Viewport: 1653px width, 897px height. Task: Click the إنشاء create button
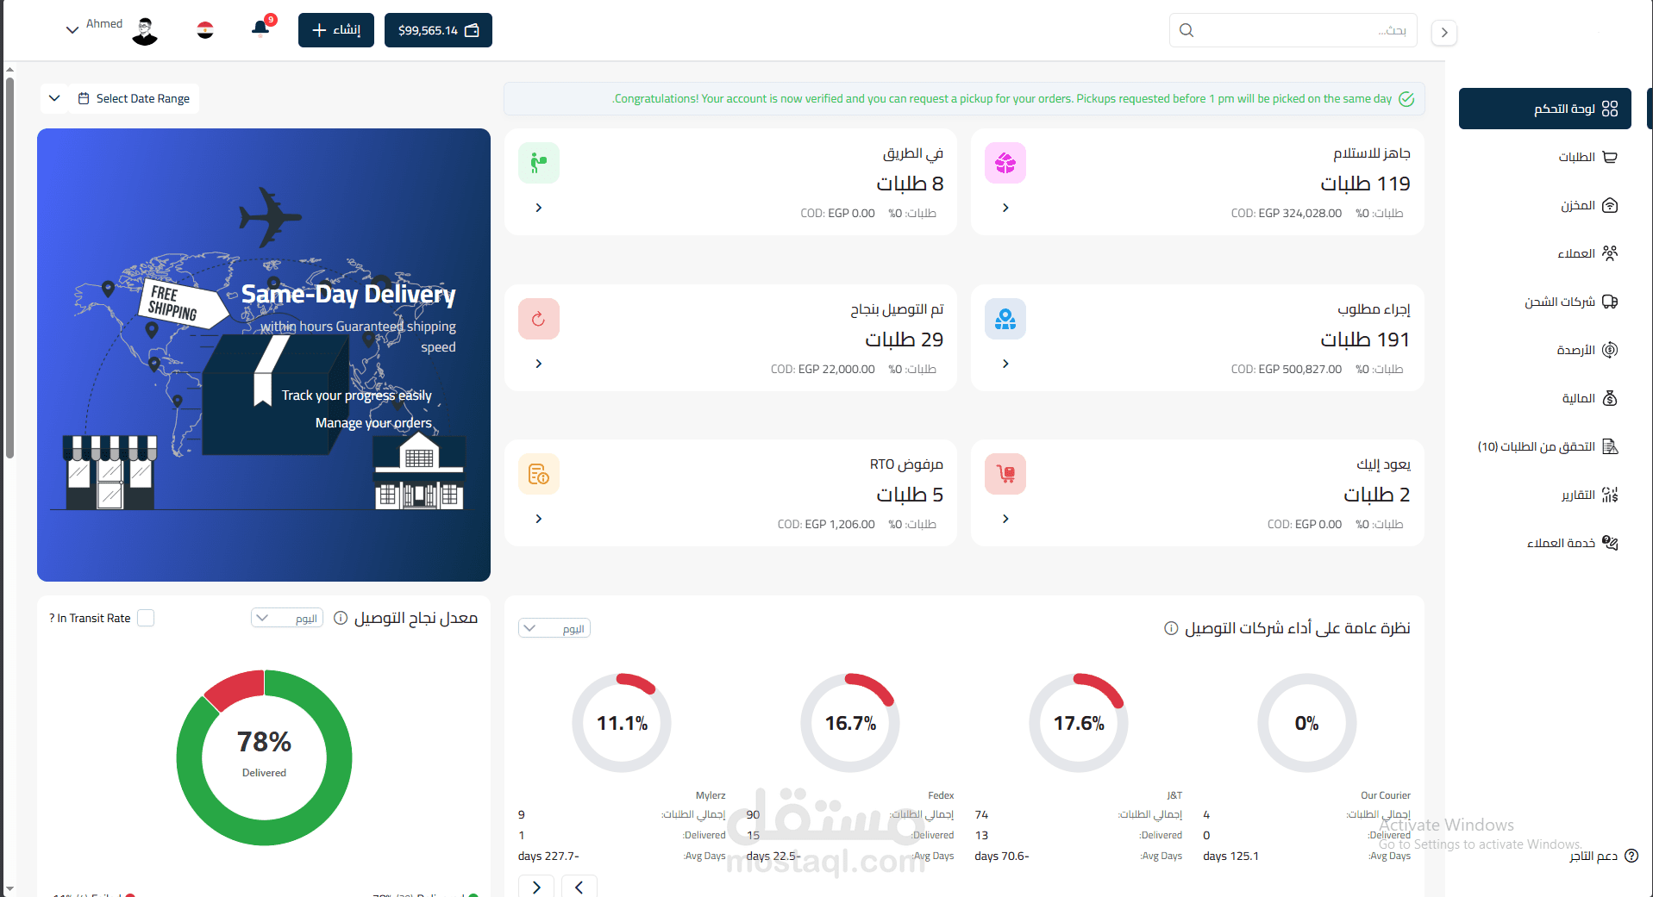click(335, 29)
